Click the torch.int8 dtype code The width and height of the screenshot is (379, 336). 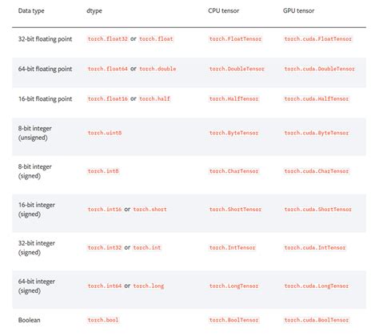(103, 171)
